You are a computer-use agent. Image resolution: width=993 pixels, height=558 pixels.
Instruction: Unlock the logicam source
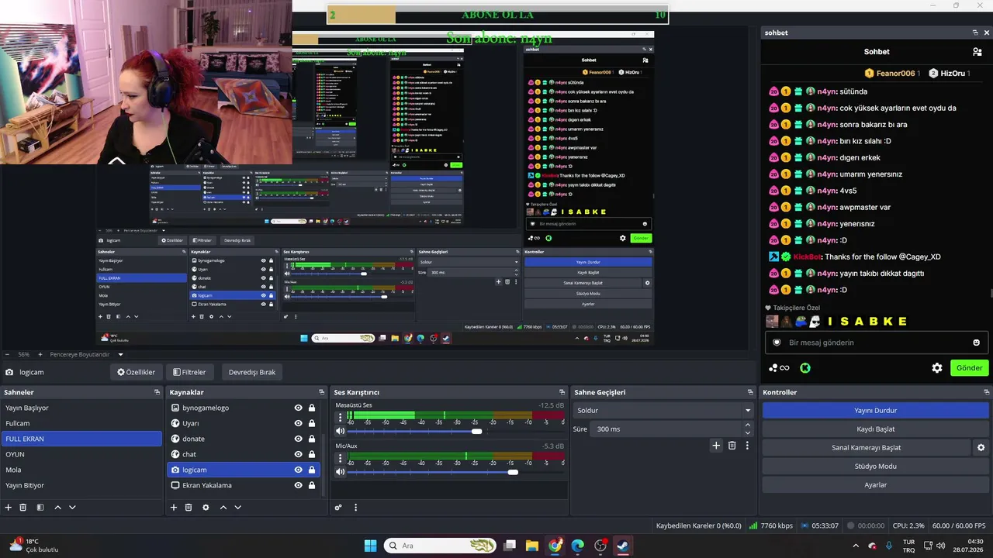312,470
